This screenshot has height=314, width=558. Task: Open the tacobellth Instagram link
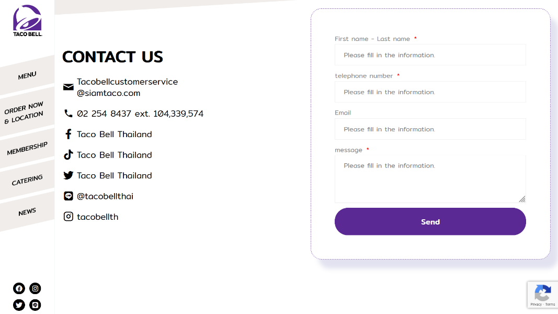coord(98,217)
